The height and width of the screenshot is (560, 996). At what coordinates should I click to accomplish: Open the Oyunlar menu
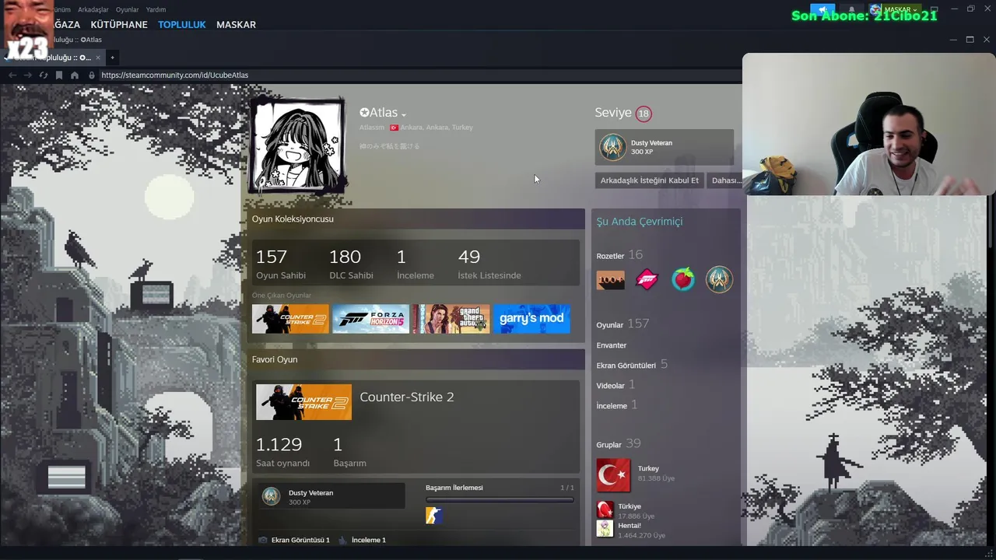point(127,10)
